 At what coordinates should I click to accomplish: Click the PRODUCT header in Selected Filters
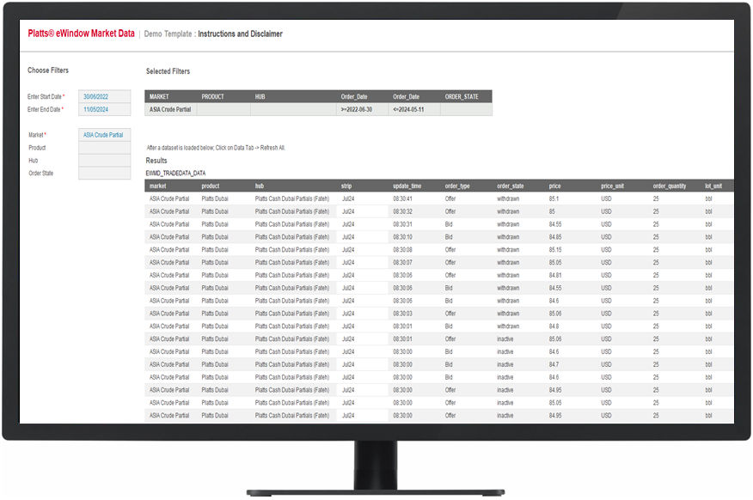coord(212,96)
